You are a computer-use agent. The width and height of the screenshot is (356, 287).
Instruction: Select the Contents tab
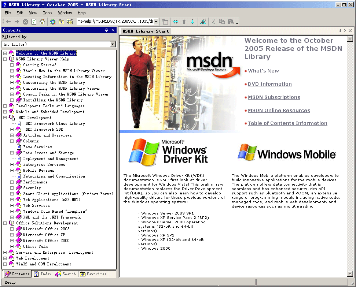[x=17, y=274]
